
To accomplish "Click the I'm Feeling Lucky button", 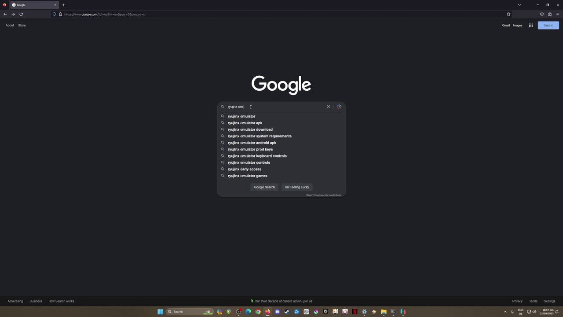I will pyautogui.click(x=297, y=187).
